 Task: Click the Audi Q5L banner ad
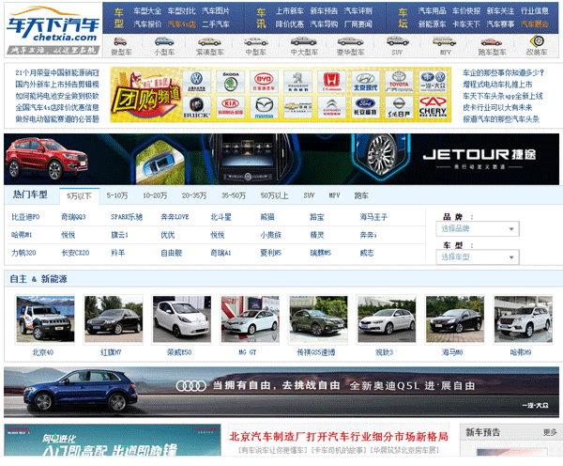click(281, 392)
